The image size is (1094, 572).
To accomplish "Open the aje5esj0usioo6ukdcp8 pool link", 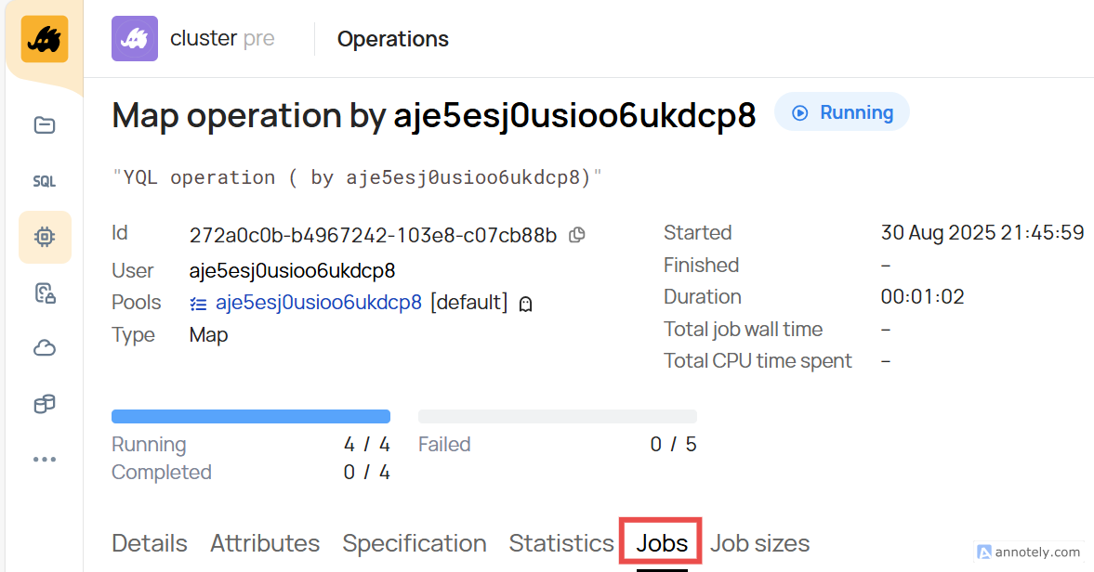I will (319, 303).
